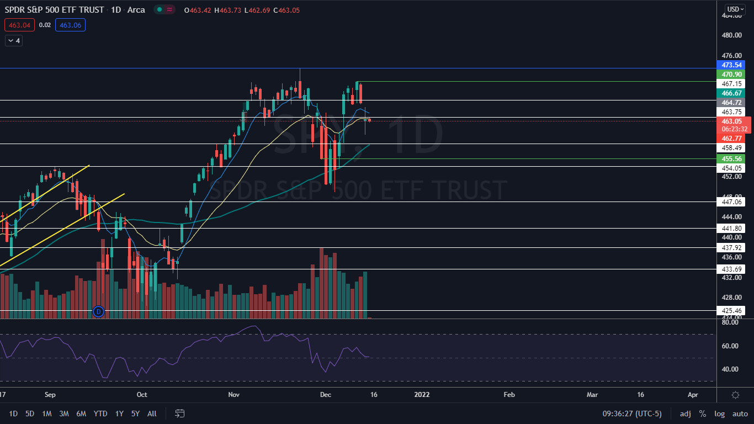Click the 458.49 price level label

coord(731,148)
